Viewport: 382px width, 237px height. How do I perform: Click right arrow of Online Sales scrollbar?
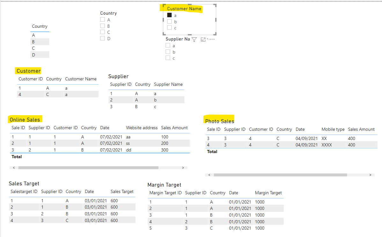[183, 168]
